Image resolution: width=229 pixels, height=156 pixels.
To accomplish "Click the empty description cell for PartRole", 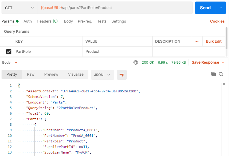I will click(x=189, y=52).
